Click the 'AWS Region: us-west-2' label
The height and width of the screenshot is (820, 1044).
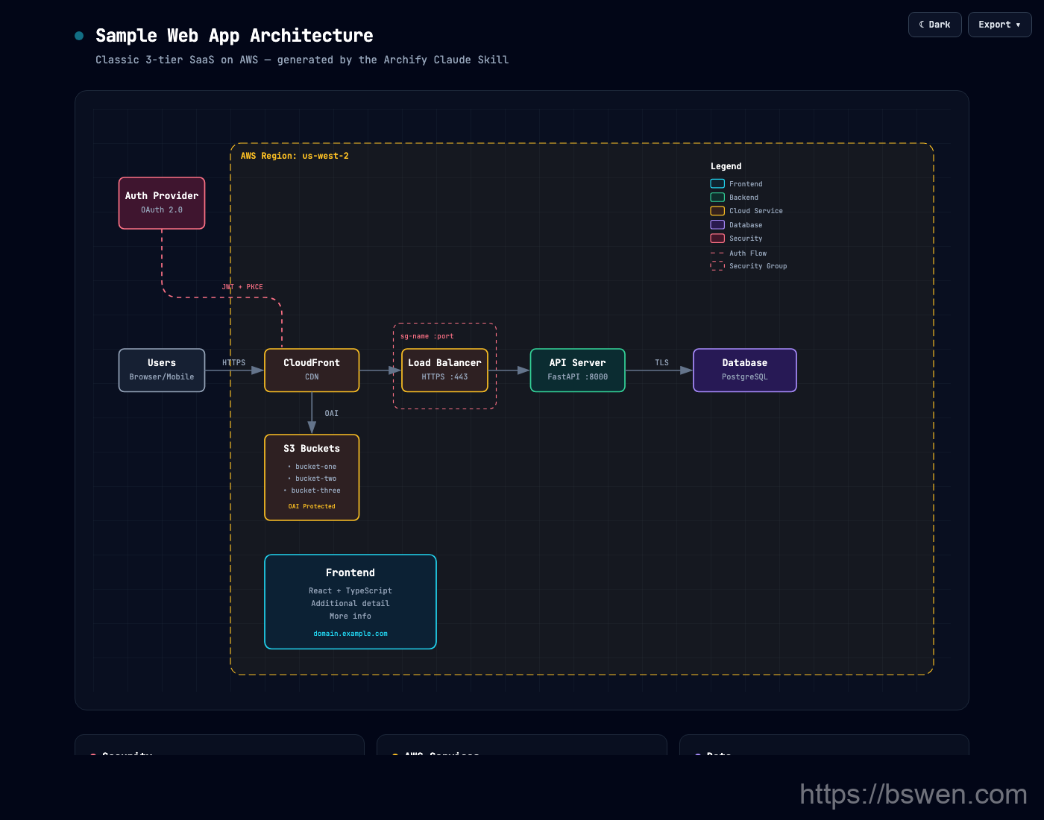pos(295,156)
